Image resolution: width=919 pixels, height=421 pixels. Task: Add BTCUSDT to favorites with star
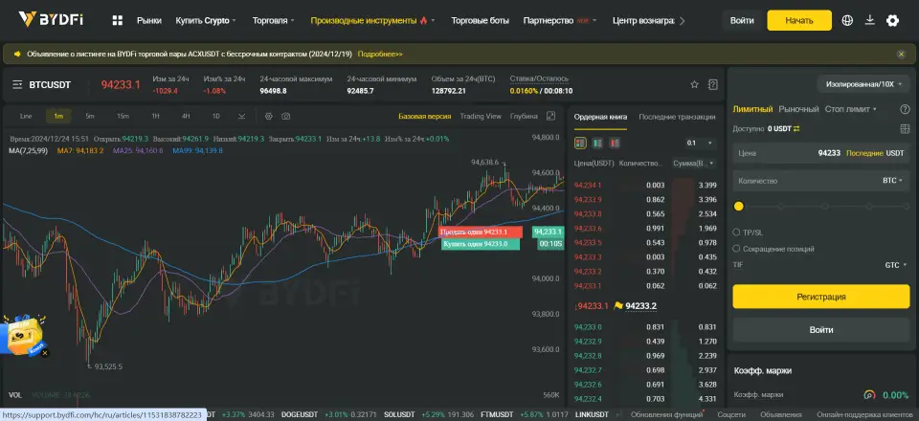point(695,85)
